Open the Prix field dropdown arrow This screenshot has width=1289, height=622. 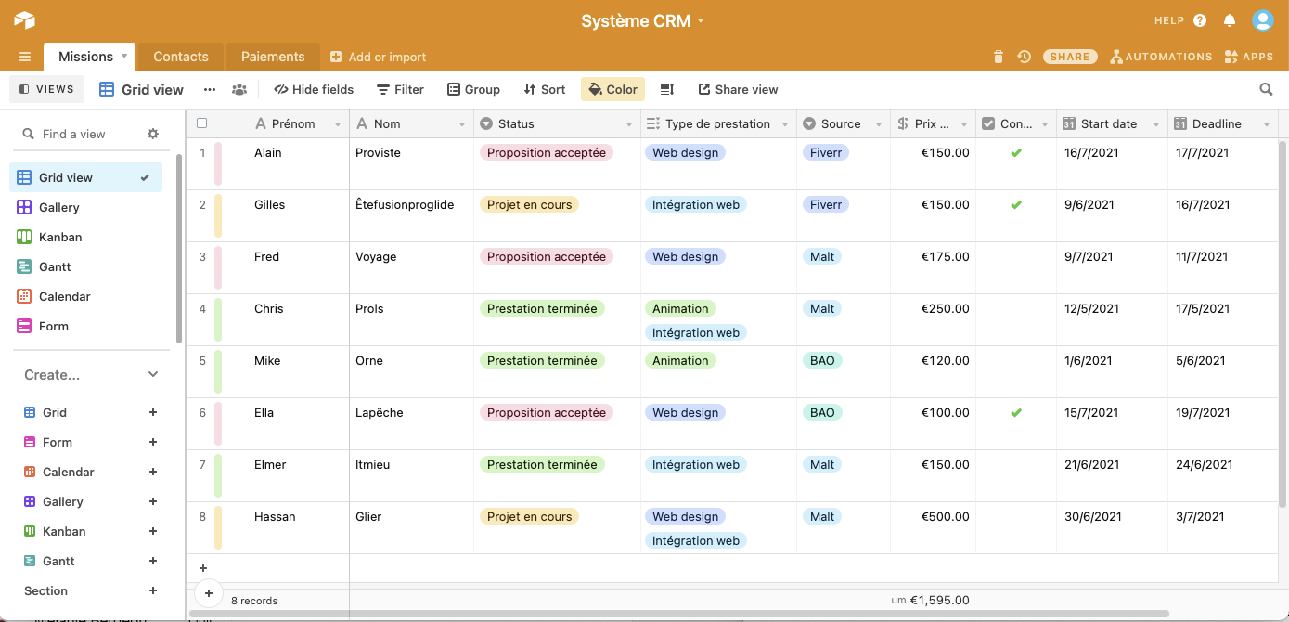[x=964, y=124]
